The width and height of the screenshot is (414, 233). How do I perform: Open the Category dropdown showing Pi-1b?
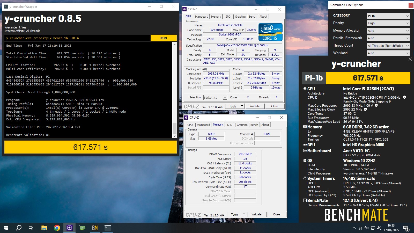388,16
